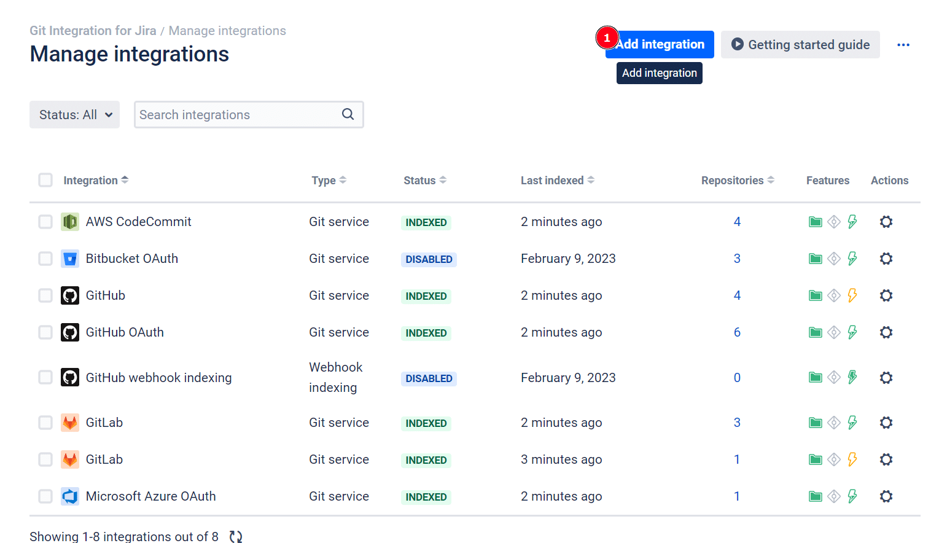
Task: Sort table by Integration column
Action: pyautogui.click(x=96, y=180)
